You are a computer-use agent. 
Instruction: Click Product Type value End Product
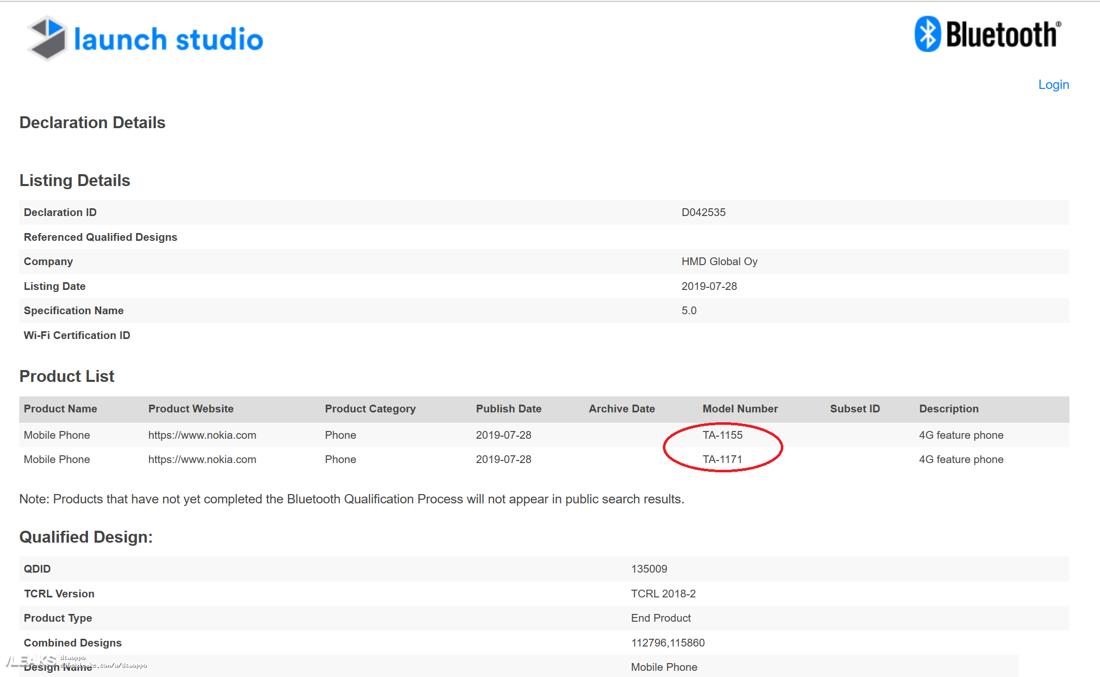pyautogui.click(x=661, y=618)
